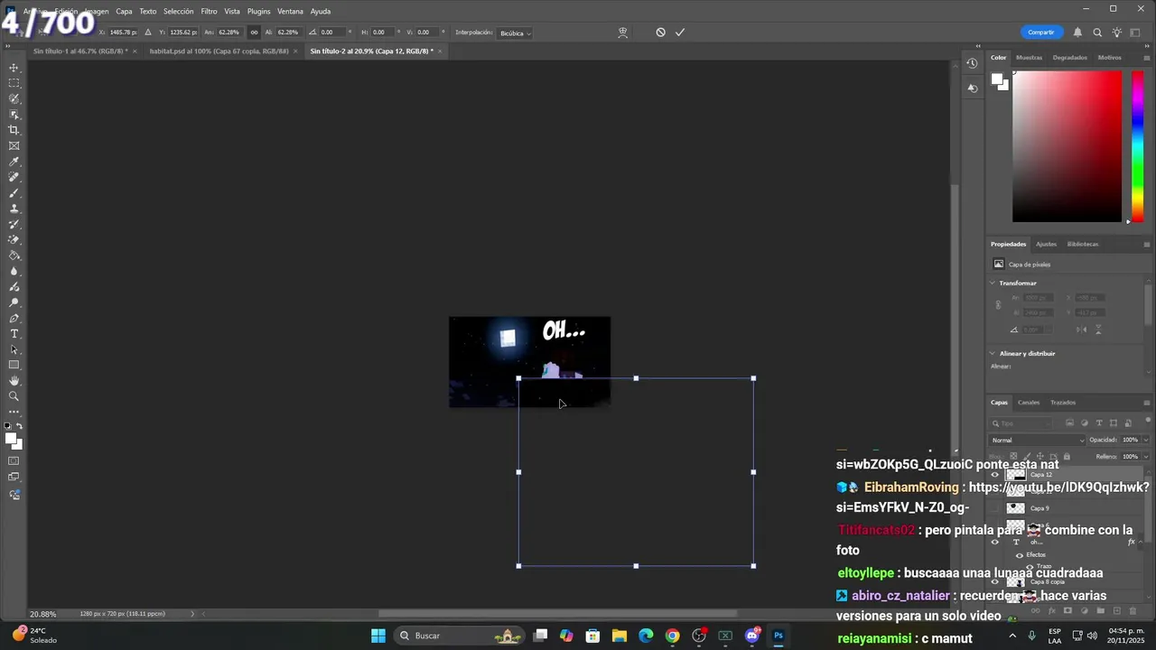Toggle visibility eye of Capa 12
Image resolution: width=1156 pixels, height=650 pixels.
click(995, 475)
